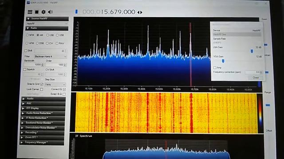The height and width of the screenshot is (159, 284).
Task: Select the AM radio mode
Action: pyautogui.click(x=38, y=35)
